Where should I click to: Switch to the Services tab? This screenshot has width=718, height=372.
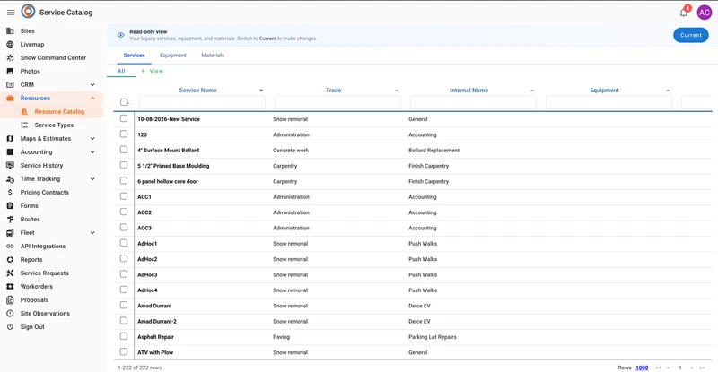click(134, 56)
